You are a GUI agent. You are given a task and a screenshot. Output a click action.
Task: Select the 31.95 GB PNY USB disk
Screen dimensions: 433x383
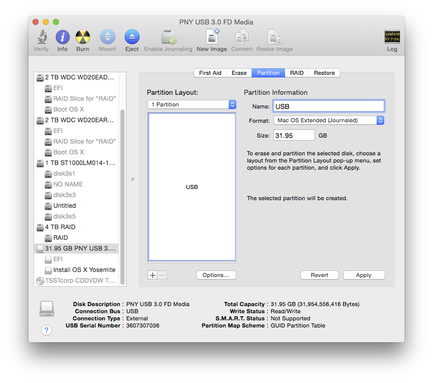(x=76, y=249)
